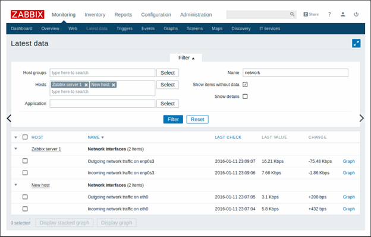The width and height of the screenshot is (371, 237).
Task: Collapse all groups via header triangle
Action: pyautogui.click(x=16, y=137)
